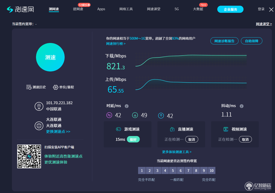
Task: Click the blue upload latency icon
Action: pos(161,116)
